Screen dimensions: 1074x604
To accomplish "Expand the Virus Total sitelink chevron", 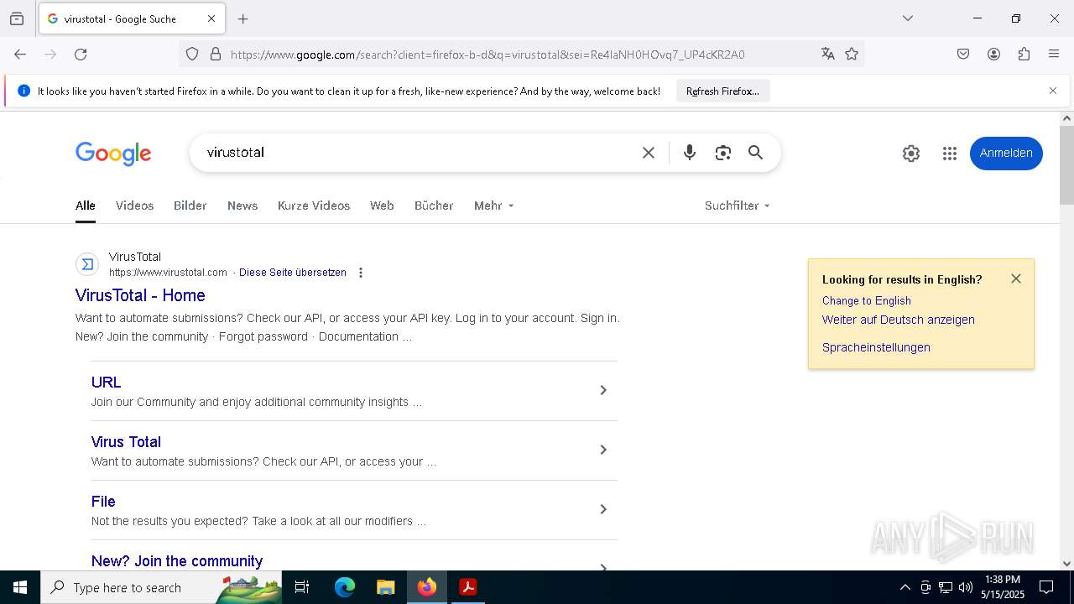I will click(x=602, y=450).
